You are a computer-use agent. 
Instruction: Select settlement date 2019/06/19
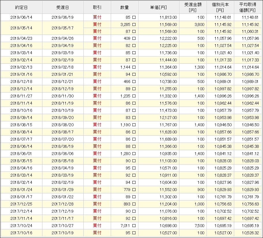[63, 17]
